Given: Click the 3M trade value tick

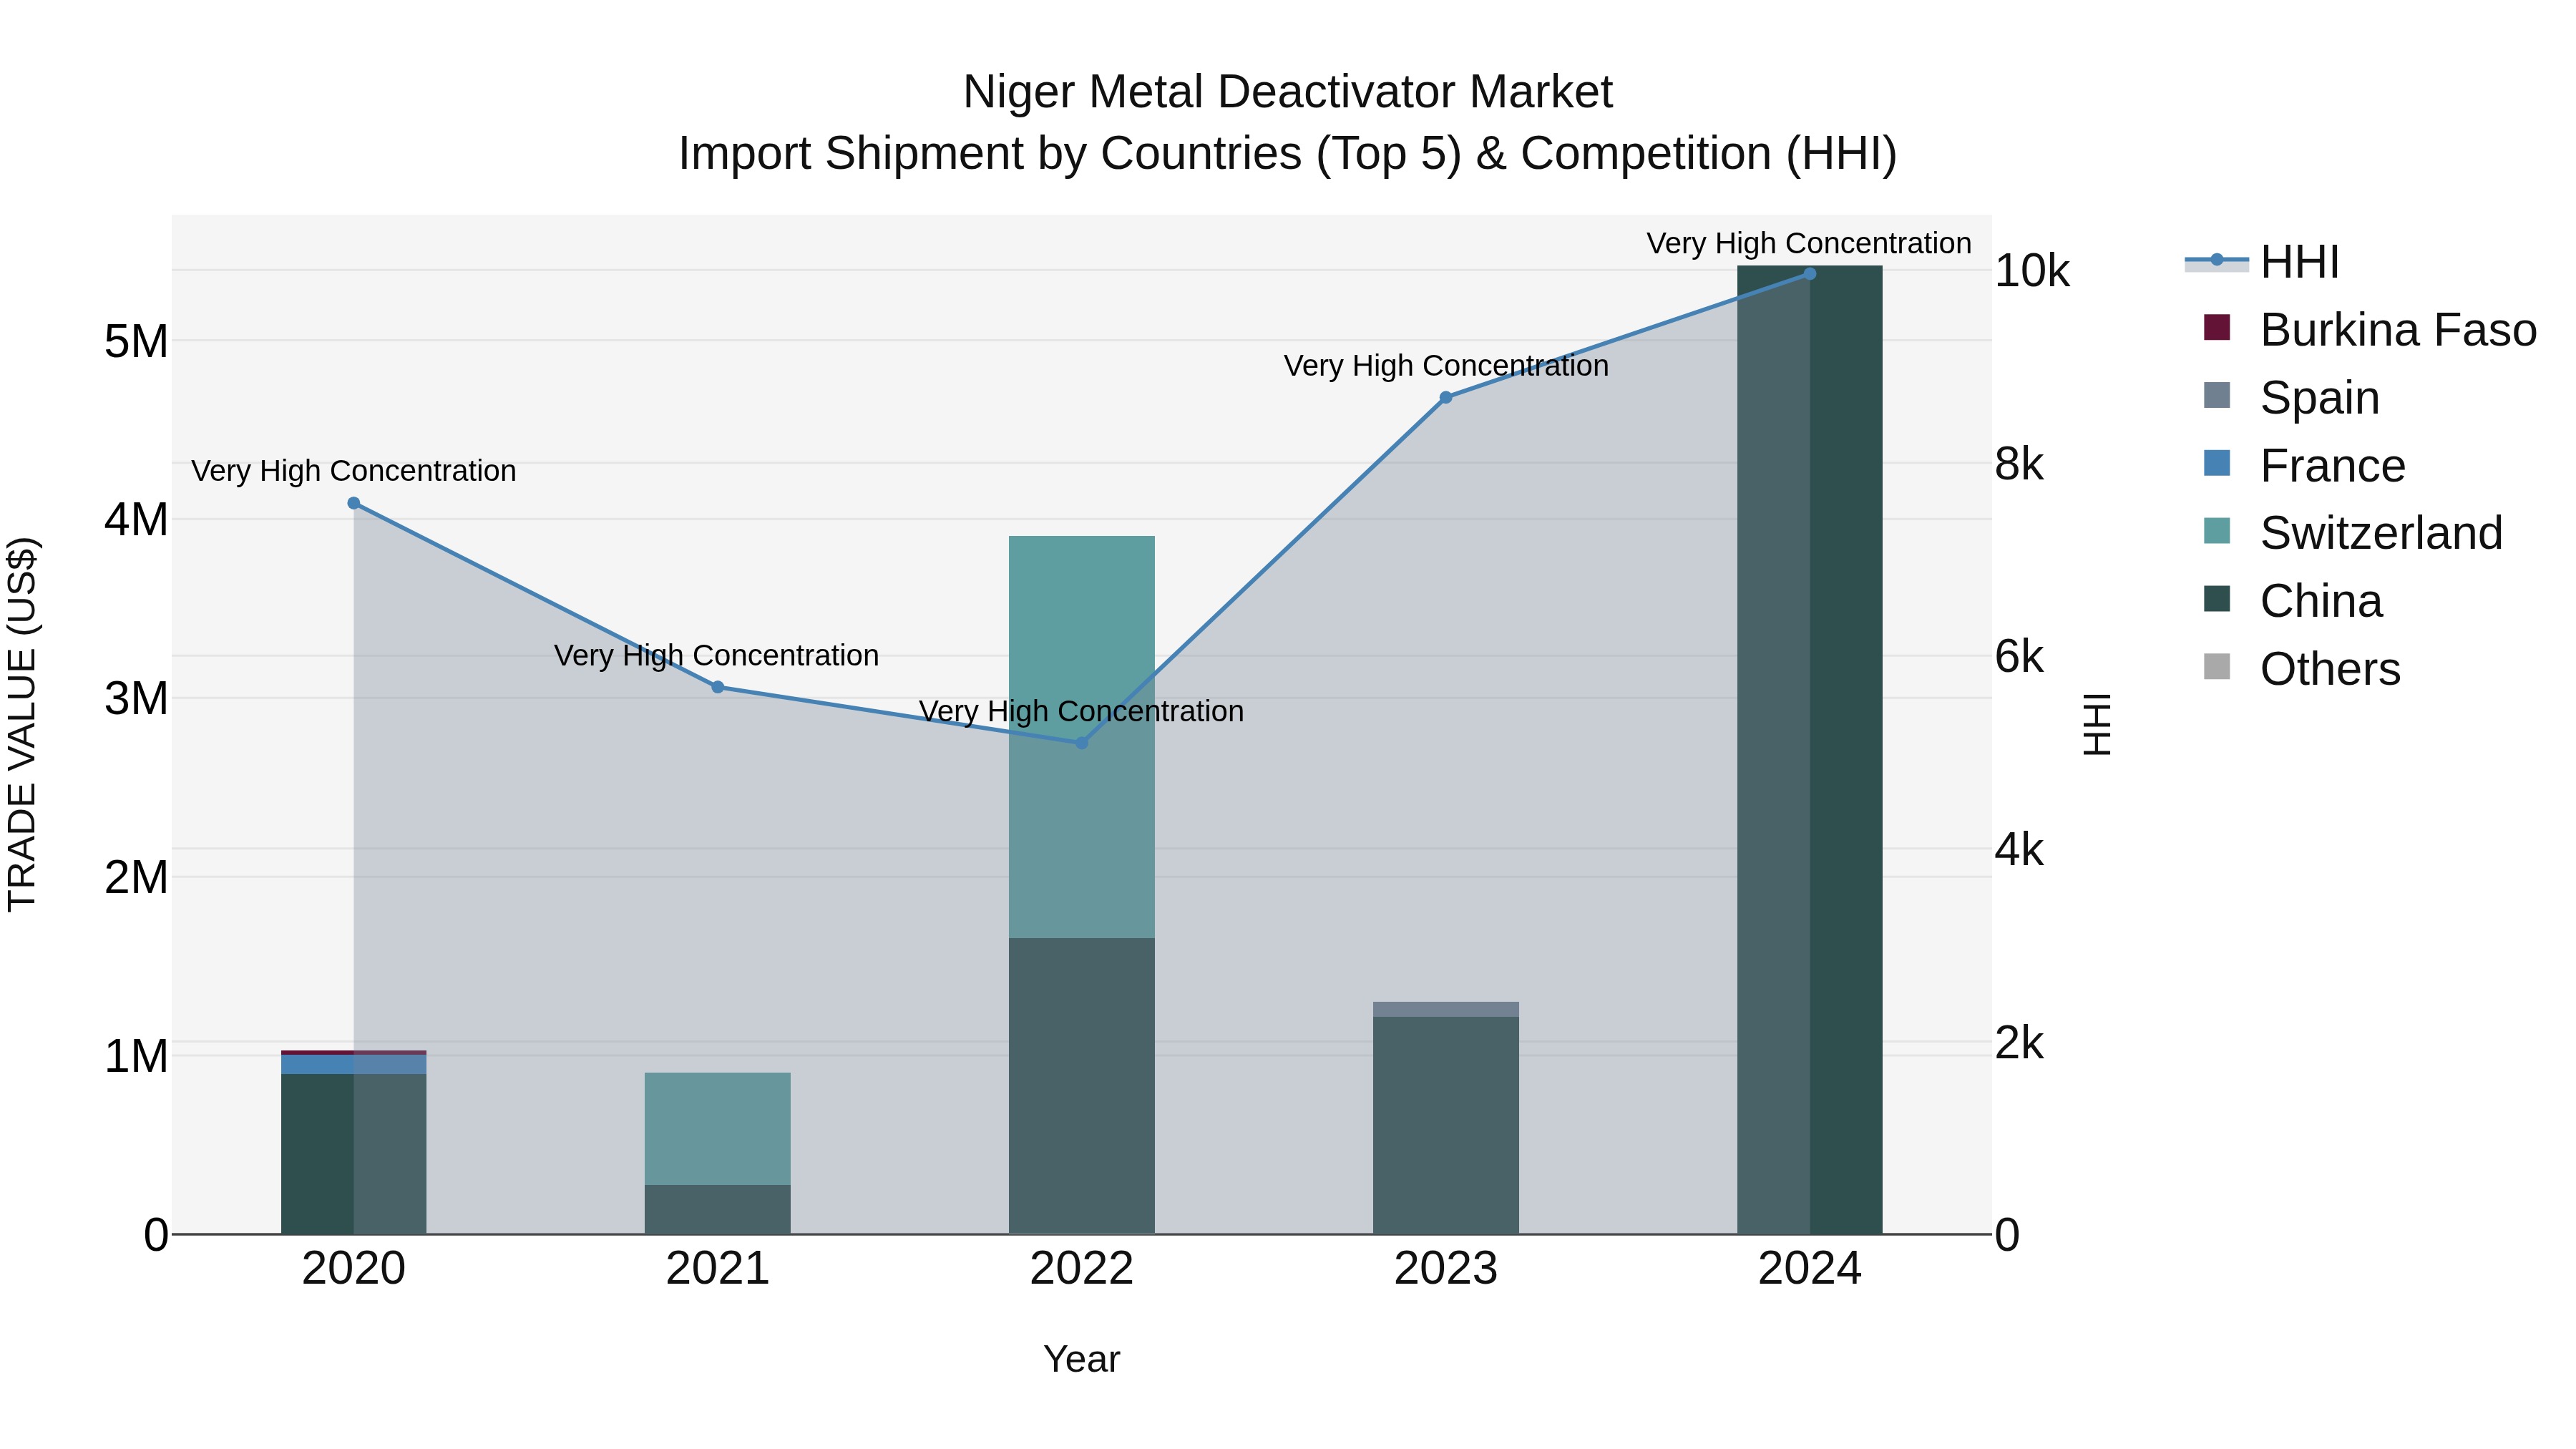Looking at the screenshot, I should (137, 698).
